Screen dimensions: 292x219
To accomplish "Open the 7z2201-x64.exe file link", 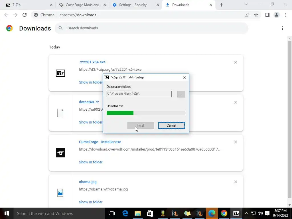I will (x=92, y=62).
